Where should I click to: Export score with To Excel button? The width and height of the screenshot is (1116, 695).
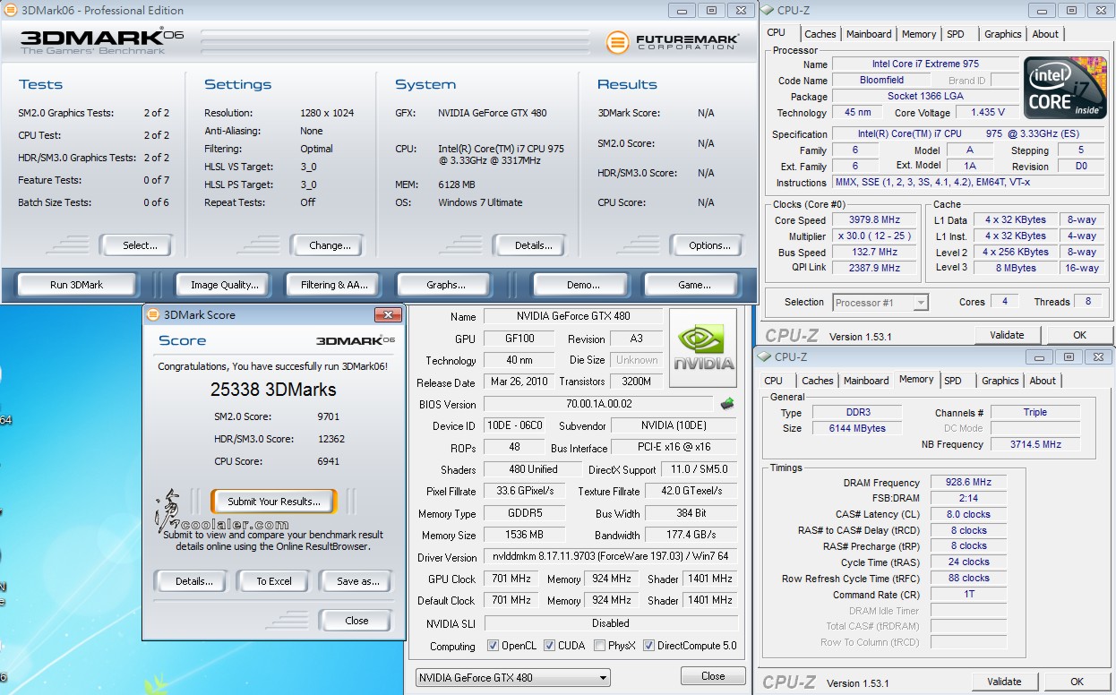(x=274, y=581)
